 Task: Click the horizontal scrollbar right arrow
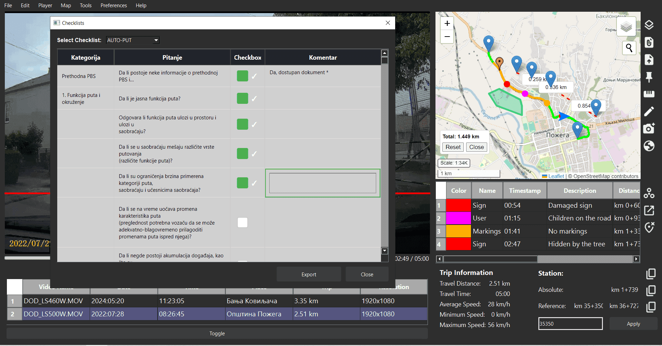tap(636, 259)
